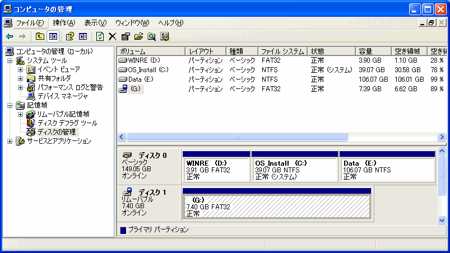Screen dimensions: 450x253
Task: Click the Up one level folder icon
Action: (x=40, y=36)
